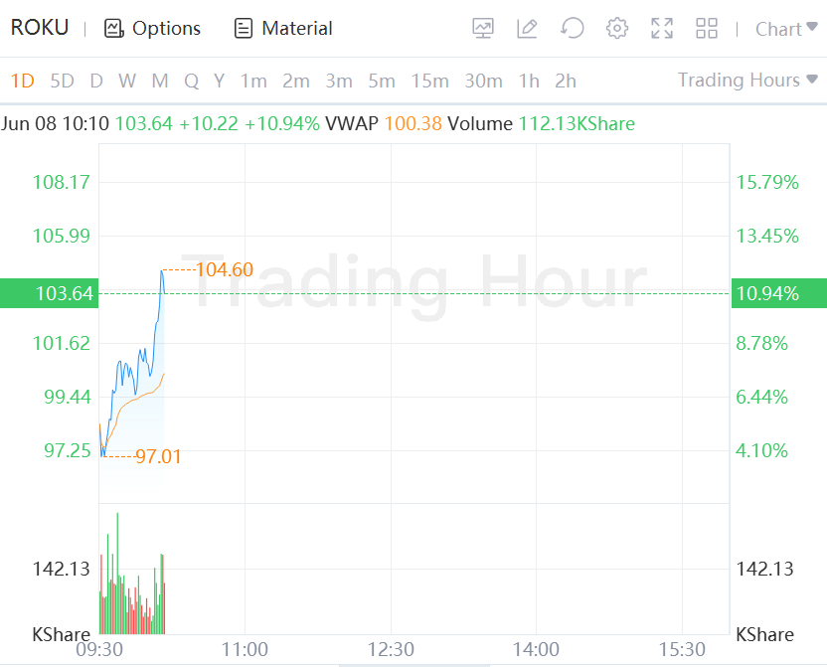Viewport: 827px width, 667px height.
Task: Open chart settings gear
Action: coord(617,29)
